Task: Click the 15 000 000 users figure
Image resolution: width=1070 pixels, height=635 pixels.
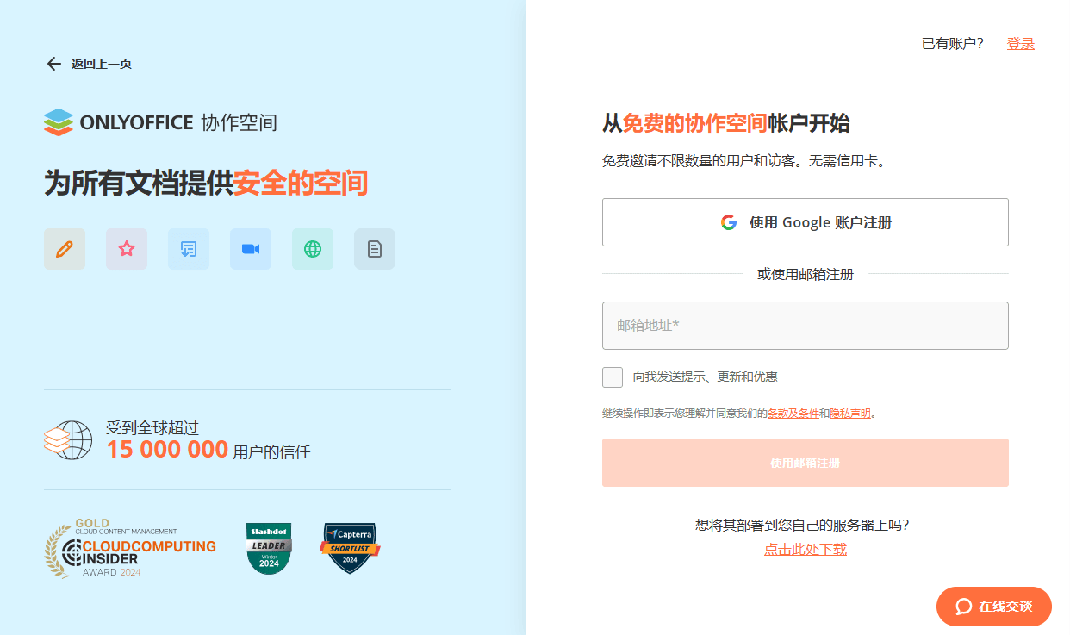Action: pyautogui.click(x=167, y=449)
